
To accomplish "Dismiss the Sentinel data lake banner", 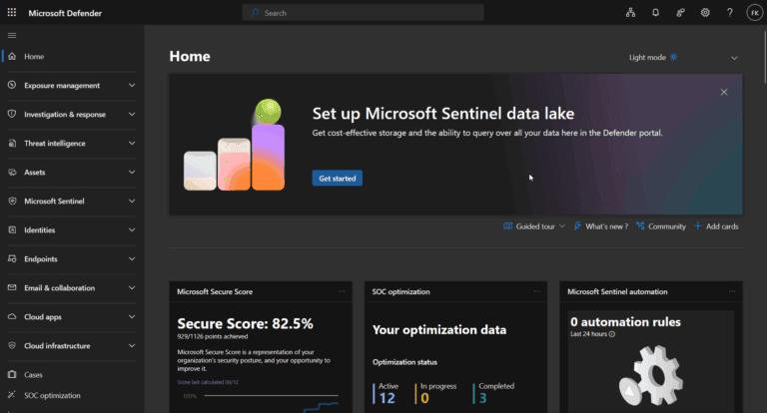I will [x=724, y=92].
